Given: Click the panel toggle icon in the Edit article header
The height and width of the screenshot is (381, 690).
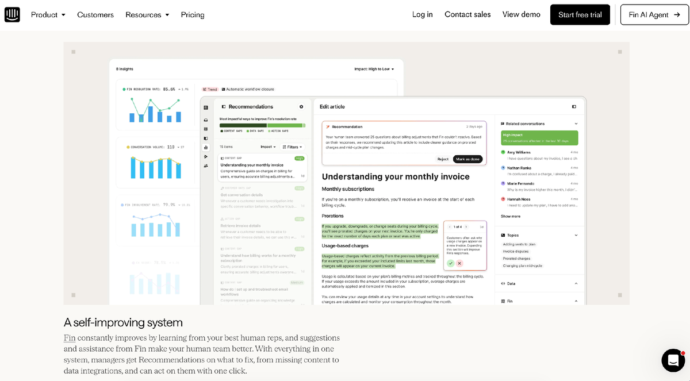Looking at the screenshot, I should (574, 107).
